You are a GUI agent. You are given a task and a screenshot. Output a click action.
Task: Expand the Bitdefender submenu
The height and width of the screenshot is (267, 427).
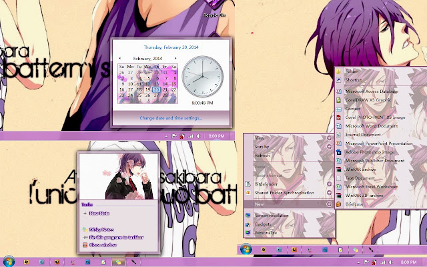coord(289,184)
